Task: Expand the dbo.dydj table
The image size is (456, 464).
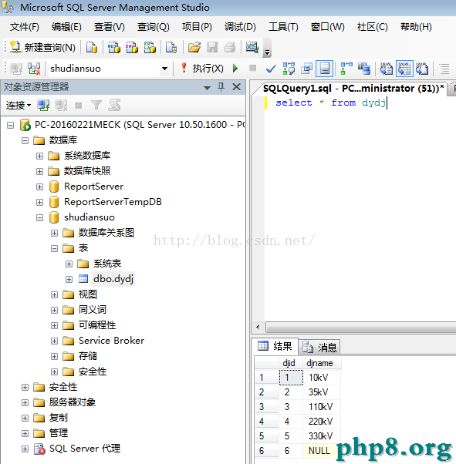Action: (69, 279)
